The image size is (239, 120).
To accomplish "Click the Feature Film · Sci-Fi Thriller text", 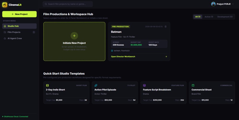I will [123, 37].
